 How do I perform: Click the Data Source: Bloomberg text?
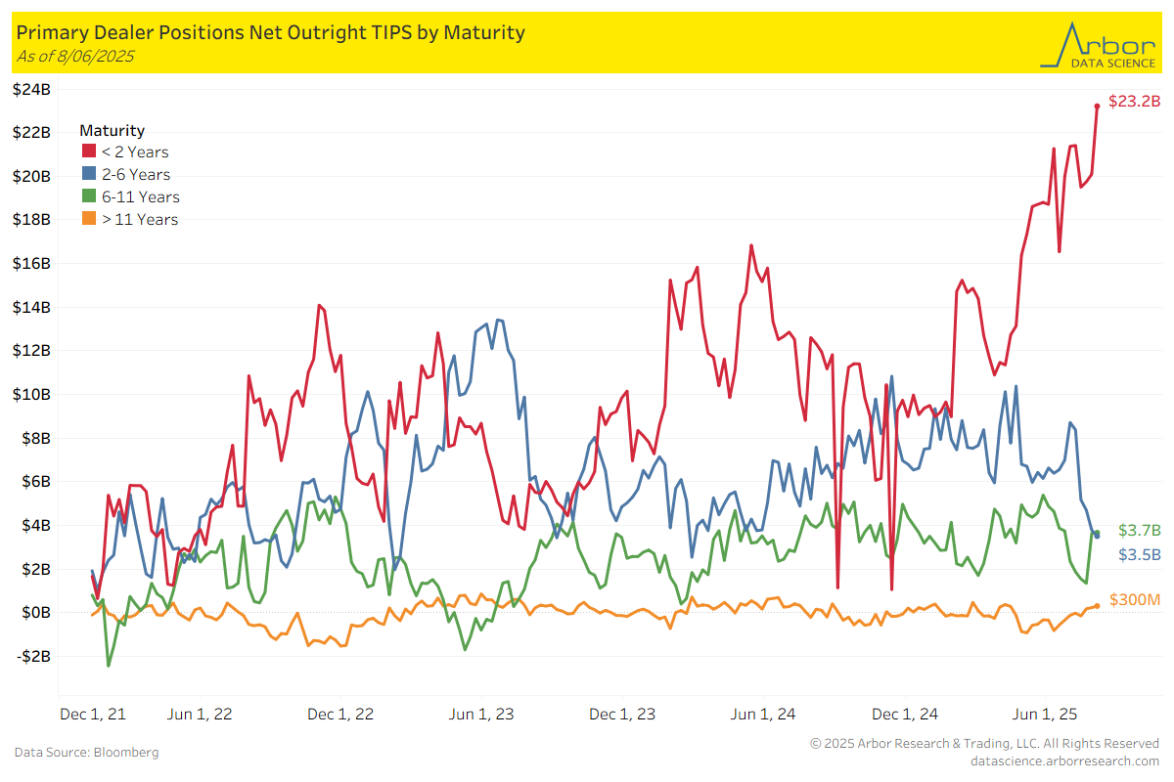[86, 752]
